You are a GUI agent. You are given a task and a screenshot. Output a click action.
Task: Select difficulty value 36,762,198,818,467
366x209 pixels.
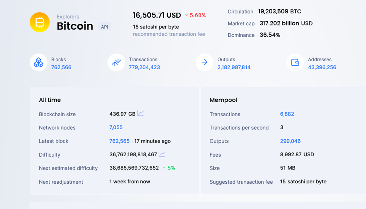pos(133,154)
